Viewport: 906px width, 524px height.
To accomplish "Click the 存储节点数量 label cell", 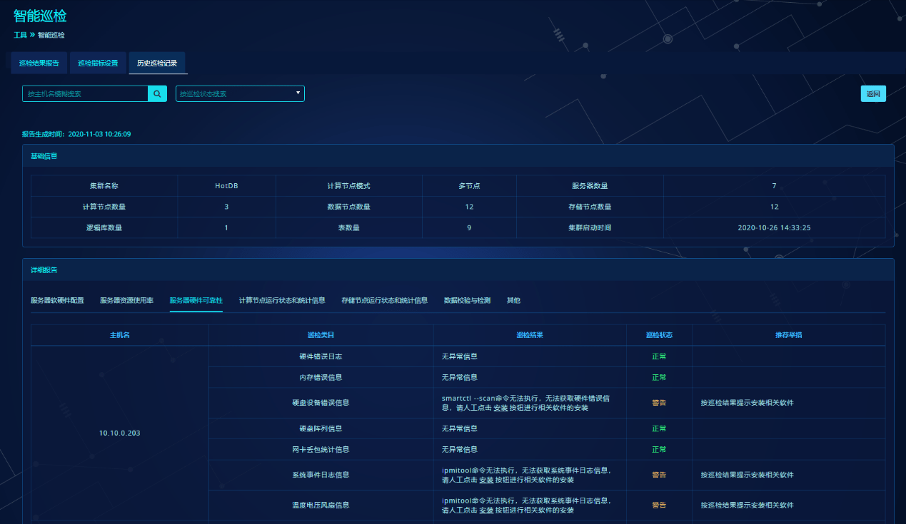I will click(590, 207).
